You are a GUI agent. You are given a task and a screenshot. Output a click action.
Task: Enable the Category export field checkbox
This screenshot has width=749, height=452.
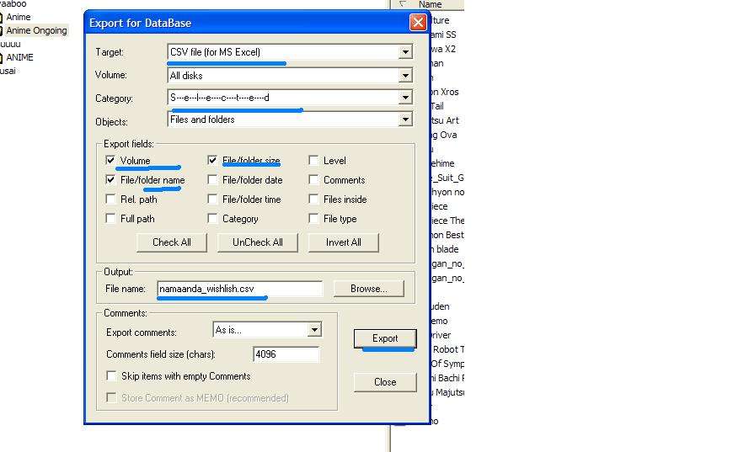pyautogui.click(x=212, y=219)
